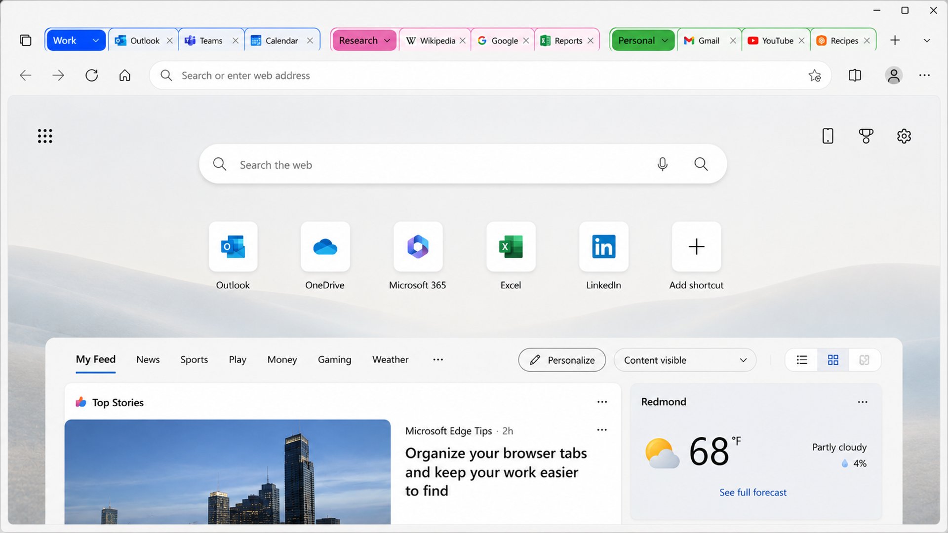This screenshot has width=948, height=533.
Task: Open the Excel shortcut tile
Action: (x=511, y=247)
